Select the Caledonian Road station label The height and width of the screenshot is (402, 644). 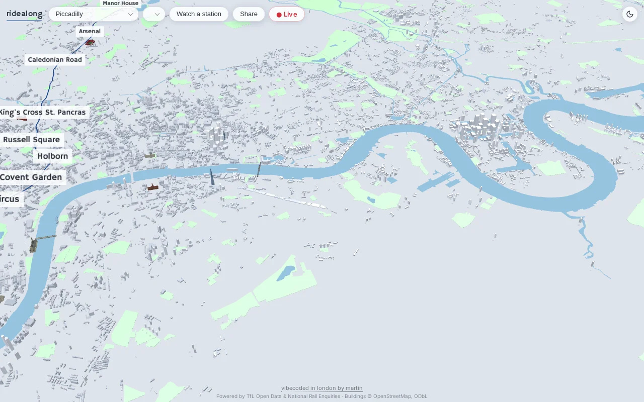point(55,60)
